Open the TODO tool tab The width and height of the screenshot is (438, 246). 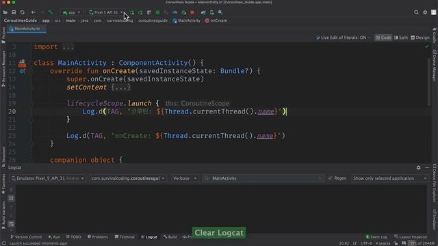(x=73, y=237)
